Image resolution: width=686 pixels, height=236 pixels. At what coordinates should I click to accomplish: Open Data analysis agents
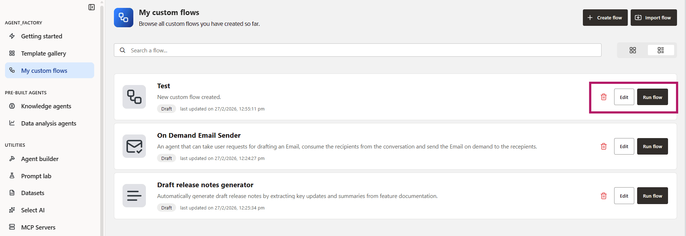point(49,123)
